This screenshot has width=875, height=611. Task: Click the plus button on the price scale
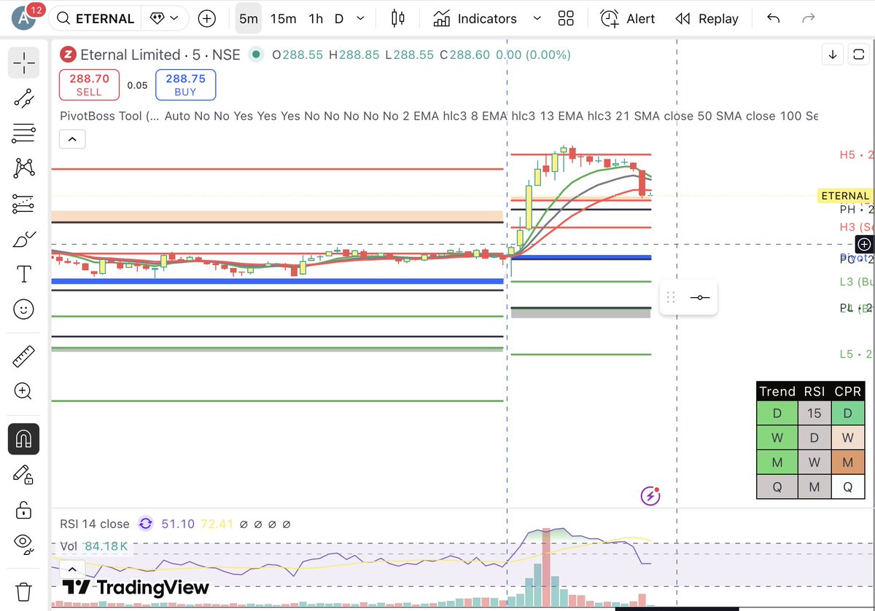[863, 245]
